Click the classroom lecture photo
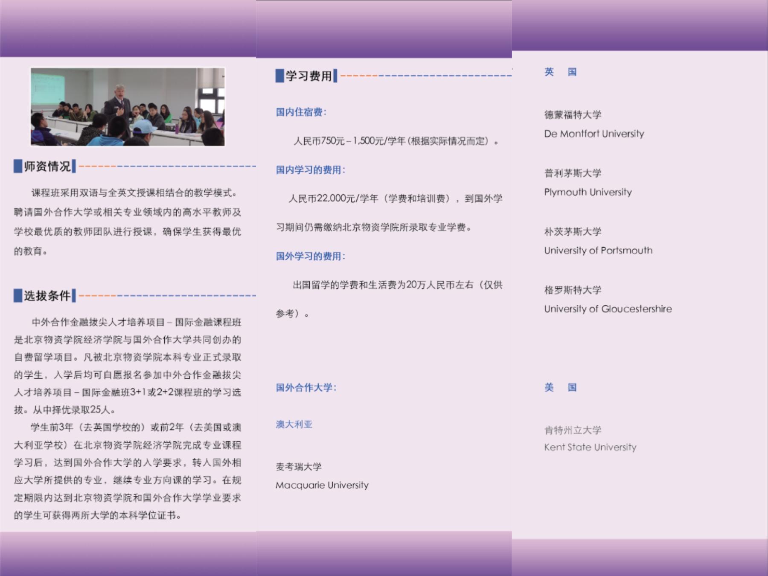The image size is (768, 576). (128, 107)
